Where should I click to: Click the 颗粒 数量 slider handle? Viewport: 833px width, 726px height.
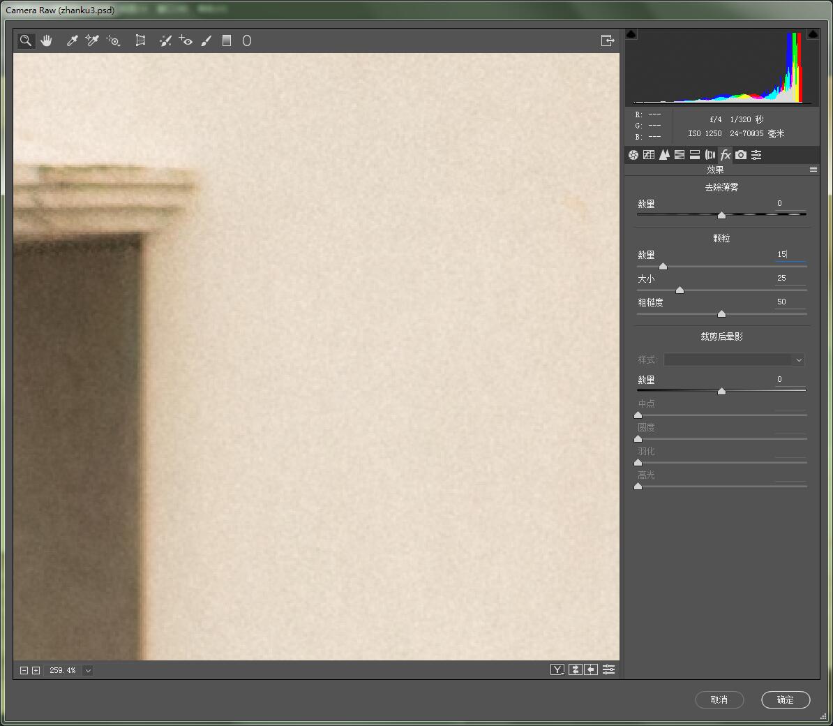pos(663,266)
